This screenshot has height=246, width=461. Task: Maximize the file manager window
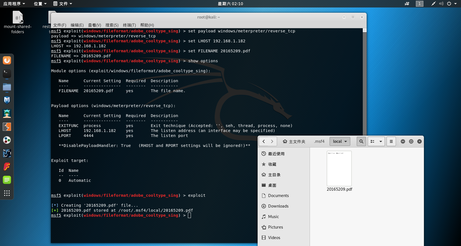[411, 141]
